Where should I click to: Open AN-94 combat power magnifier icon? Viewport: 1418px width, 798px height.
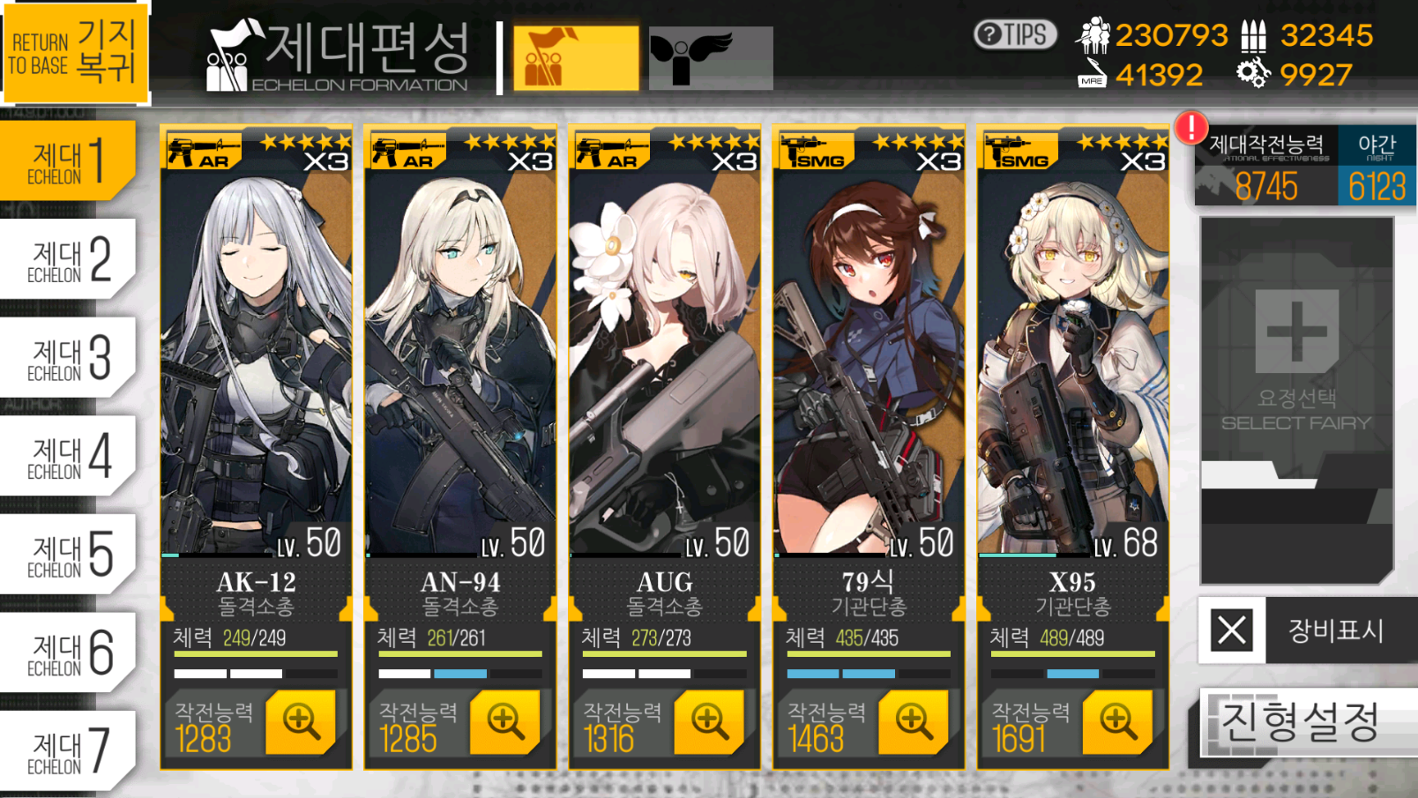tap(505, 722)
